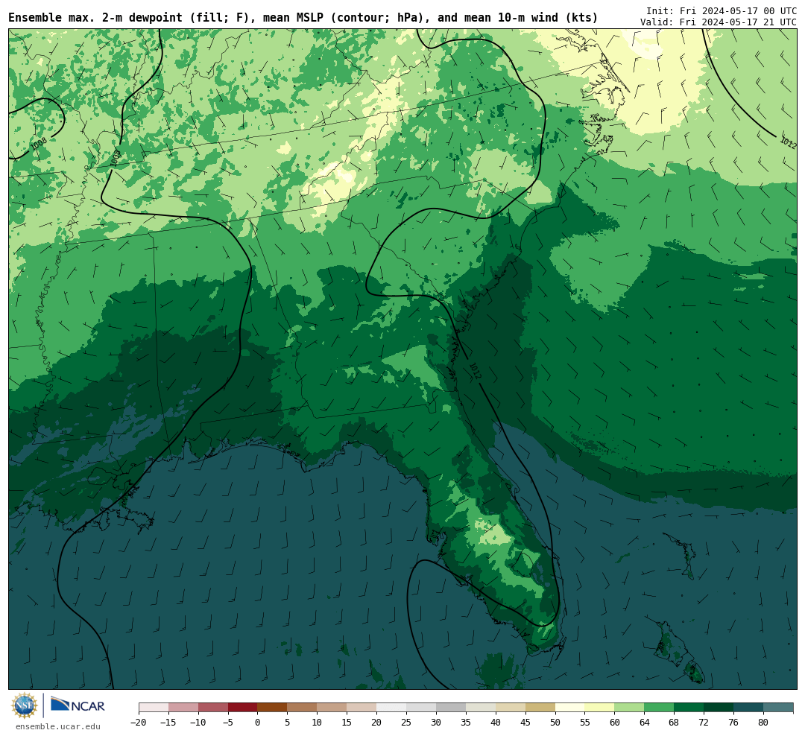Pick the colorbar swatch between 10 and 15
805x736 pixels.
pyautogui.click(x=332, y=708)
